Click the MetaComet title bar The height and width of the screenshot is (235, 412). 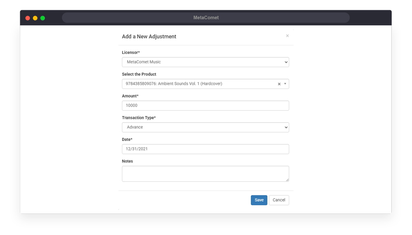(x=206, y=18)
